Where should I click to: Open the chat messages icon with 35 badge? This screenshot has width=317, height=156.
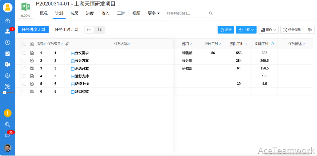point(8,135)
